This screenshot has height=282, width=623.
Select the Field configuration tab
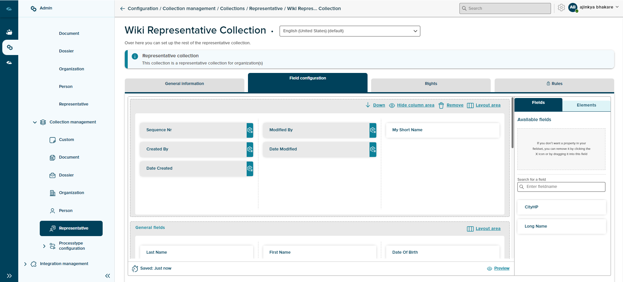[x=308, y=82]
